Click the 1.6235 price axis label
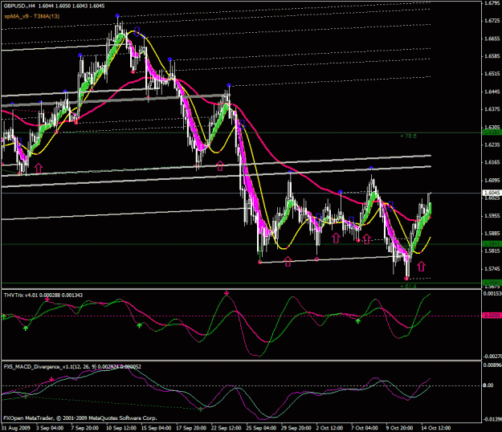 492,145
